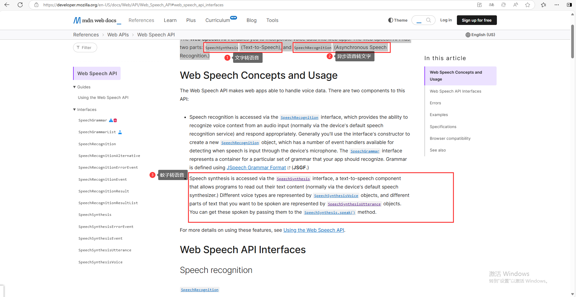Open SpeechSynthesisUtterance in sidebar

[x=105, y=250]
